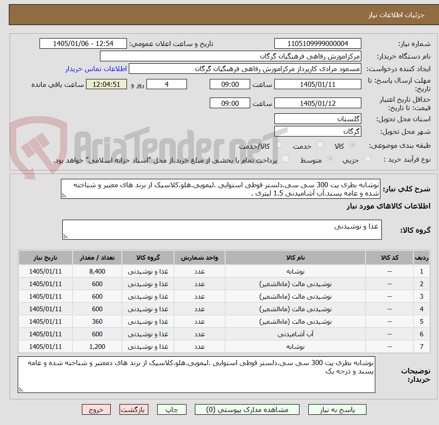The image size is (439, 425).
Task: Select the متوسط purchase type radio
Action: pyautogui.click(x=330, y=159)
